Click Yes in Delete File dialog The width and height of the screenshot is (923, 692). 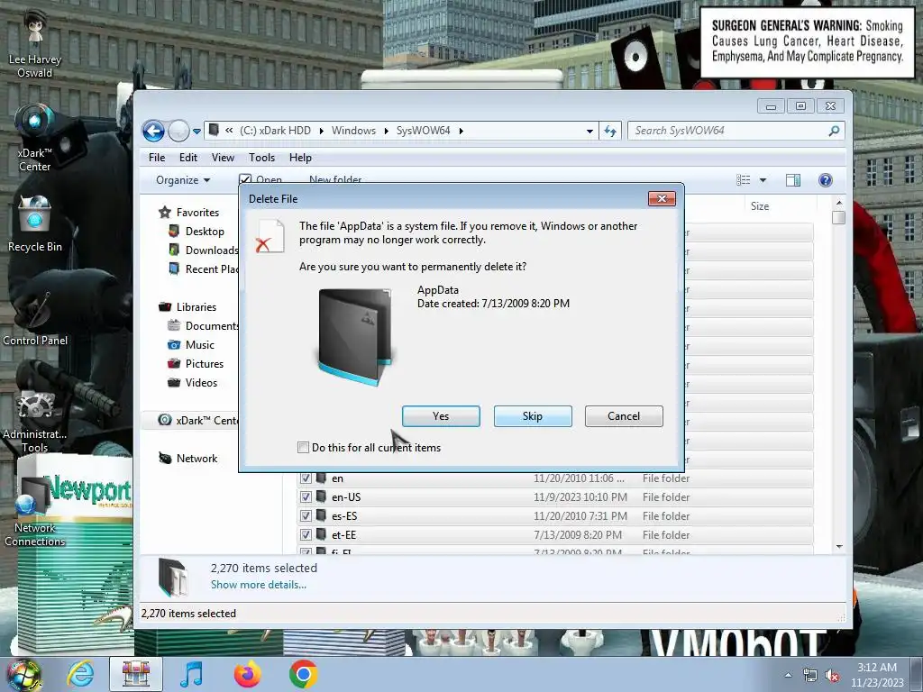click(x=441, y=416)
